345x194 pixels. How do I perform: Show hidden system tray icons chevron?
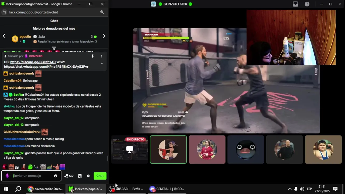290,189
